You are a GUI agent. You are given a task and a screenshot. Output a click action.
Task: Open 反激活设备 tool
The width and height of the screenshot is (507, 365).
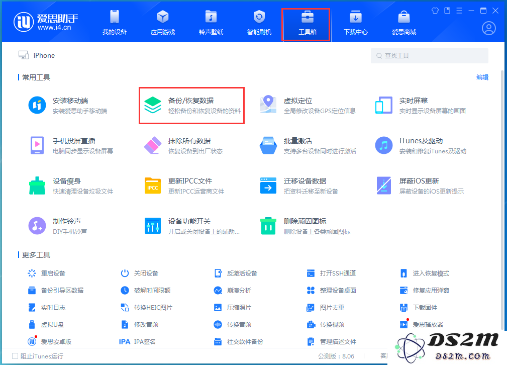235,273
